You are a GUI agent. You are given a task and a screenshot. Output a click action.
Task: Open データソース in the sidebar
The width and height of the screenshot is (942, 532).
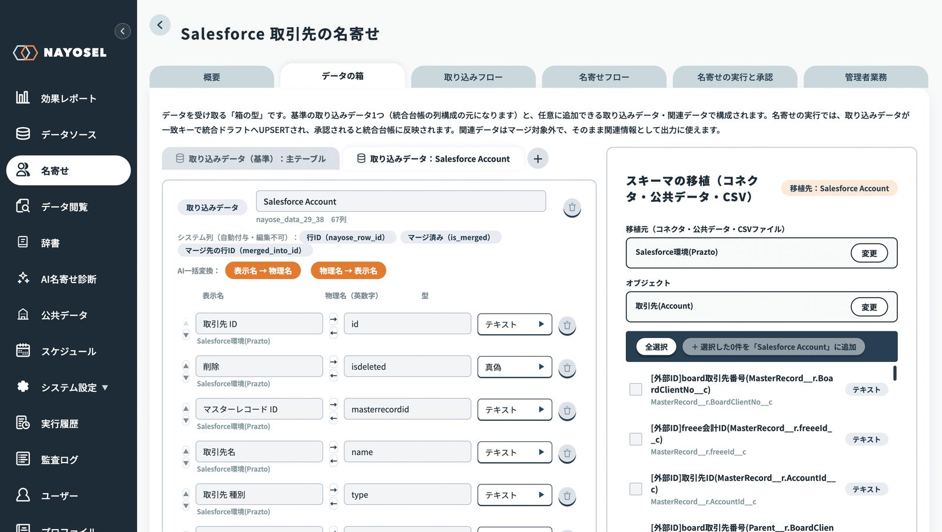coord(68,134)
